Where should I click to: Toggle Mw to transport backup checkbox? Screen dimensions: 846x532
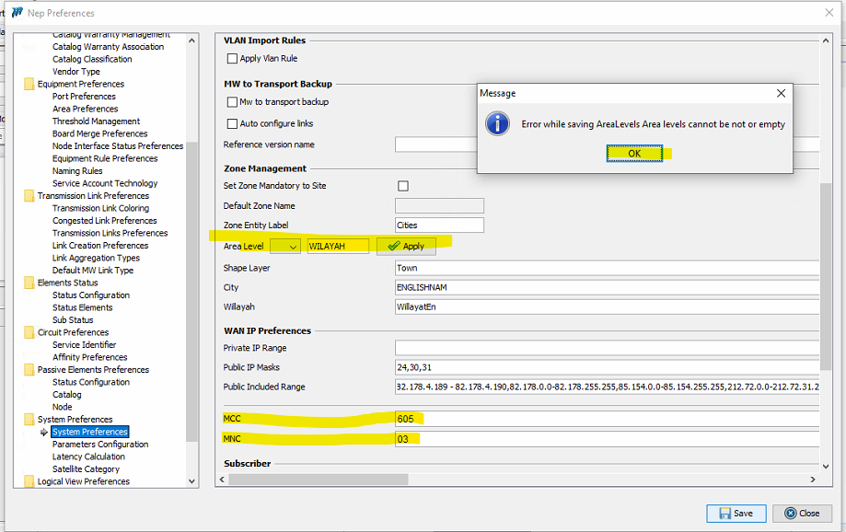(232, 102)
